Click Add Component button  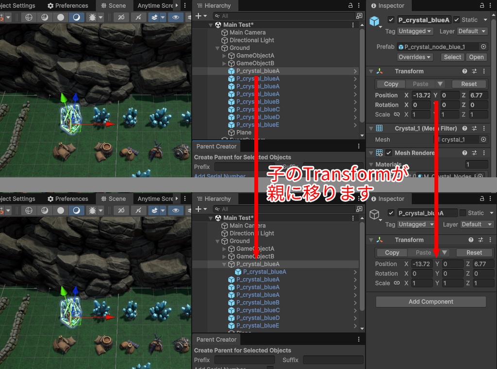coord(431,302)
